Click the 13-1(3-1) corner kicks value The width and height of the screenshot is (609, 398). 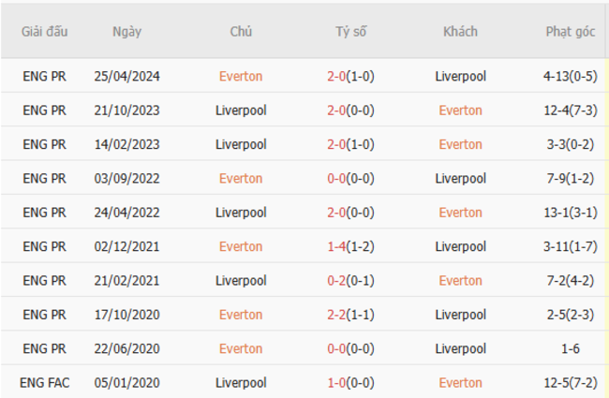[570, 213]
